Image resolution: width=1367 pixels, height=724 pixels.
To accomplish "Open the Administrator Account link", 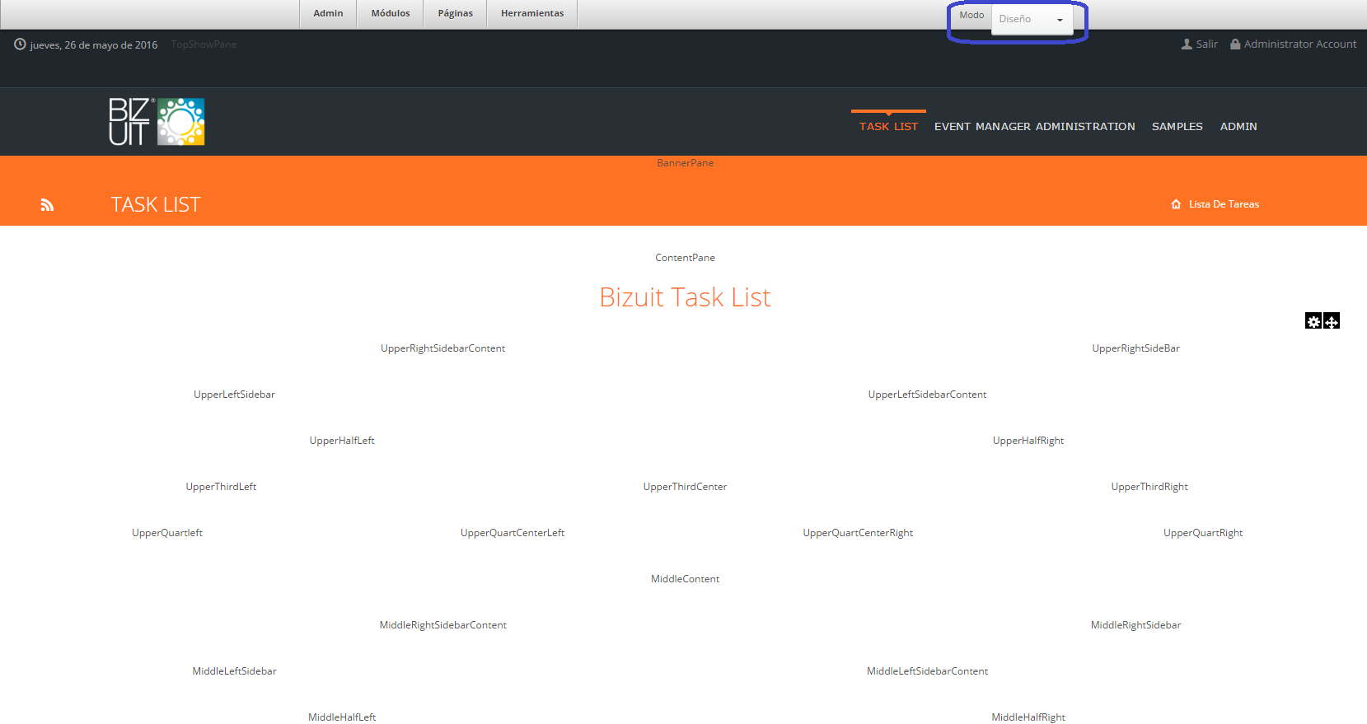I will [x=1300, y=44].
